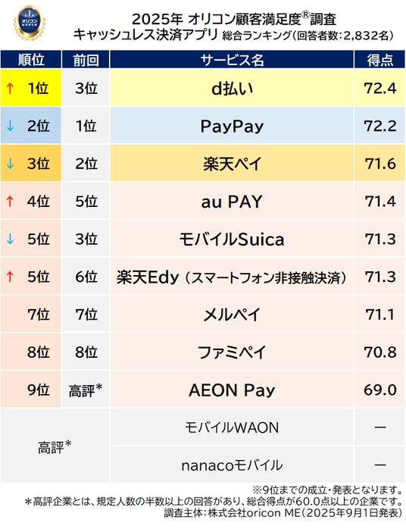
Task: Click the nanacoモバイル entry
Action: coord(232,465)
